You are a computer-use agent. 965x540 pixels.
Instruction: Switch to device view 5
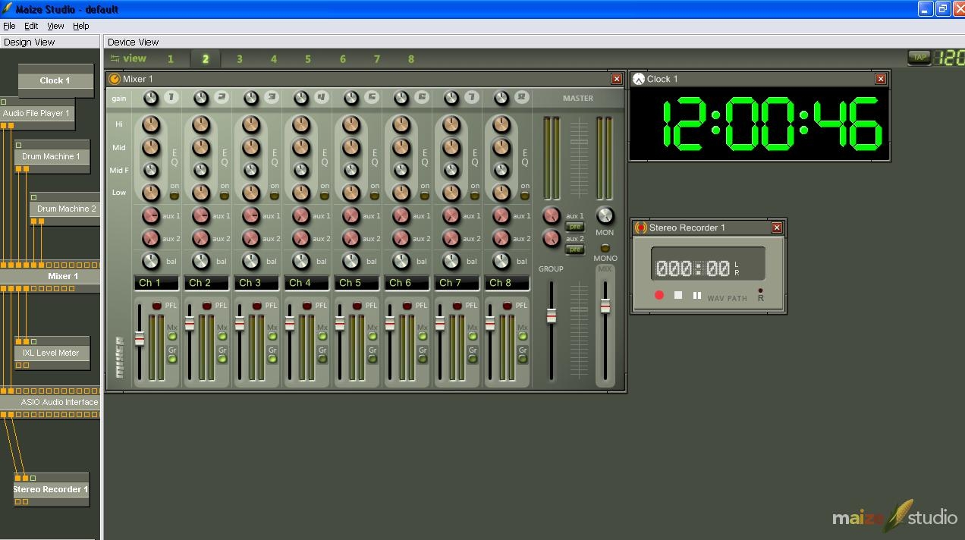pos(308,58)
